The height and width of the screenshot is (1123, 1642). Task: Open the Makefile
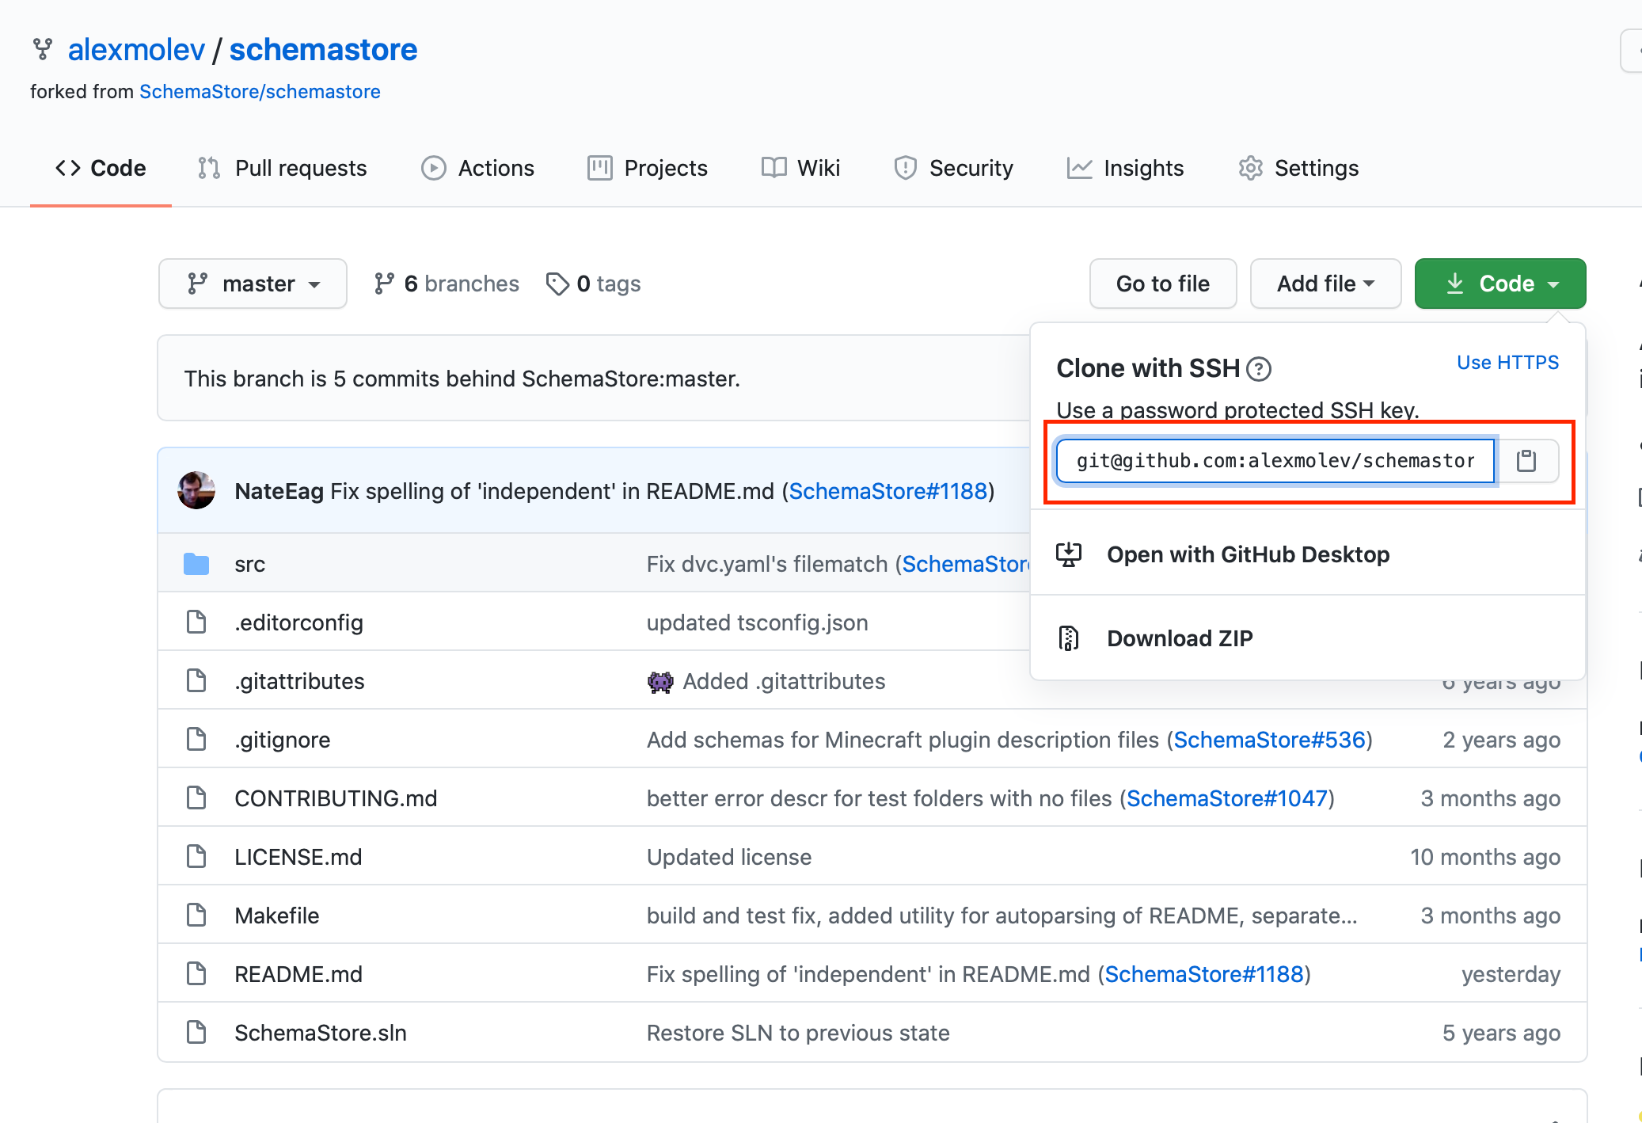click(277, 916)
